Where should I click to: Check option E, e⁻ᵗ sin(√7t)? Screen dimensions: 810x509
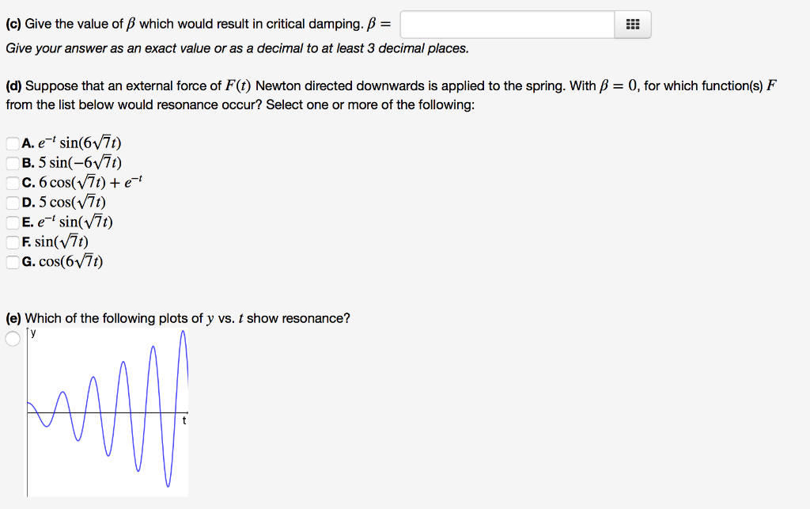click(x=12, y=222)
